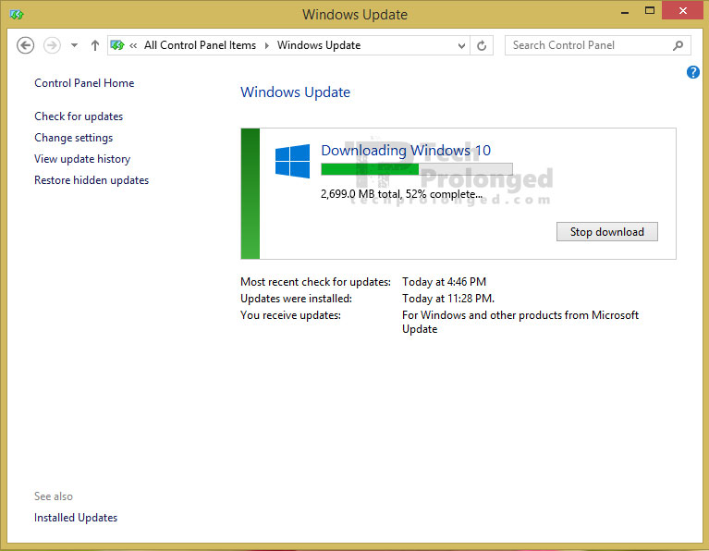Screen dimensions: 709x551
Task: Click the 'Updates were installed:' label
Action: click(296, 299)
